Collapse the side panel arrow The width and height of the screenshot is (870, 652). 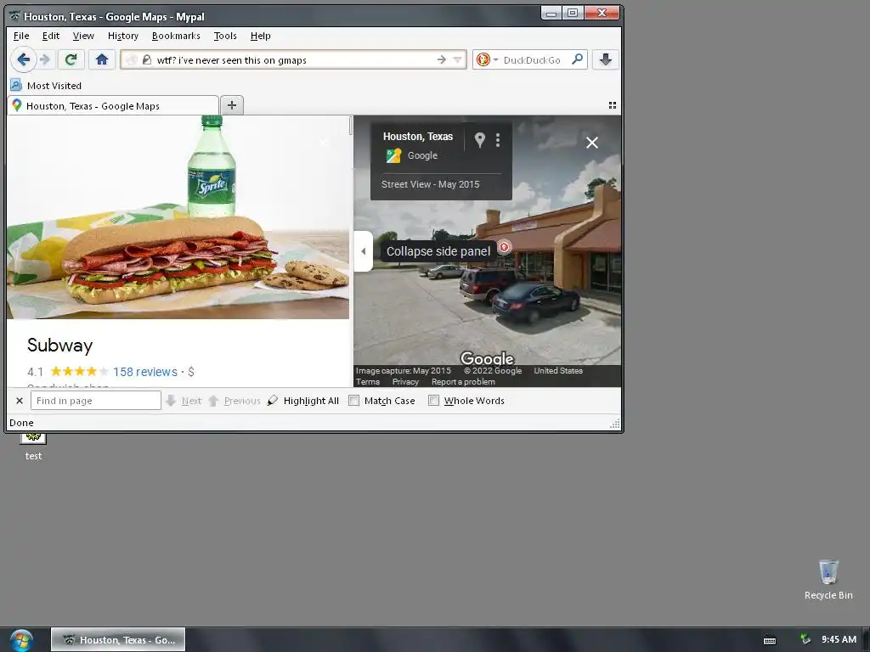364,251
